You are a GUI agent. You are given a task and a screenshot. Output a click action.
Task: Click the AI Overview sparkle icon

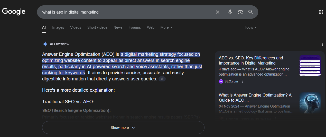[x=45, y=44]
